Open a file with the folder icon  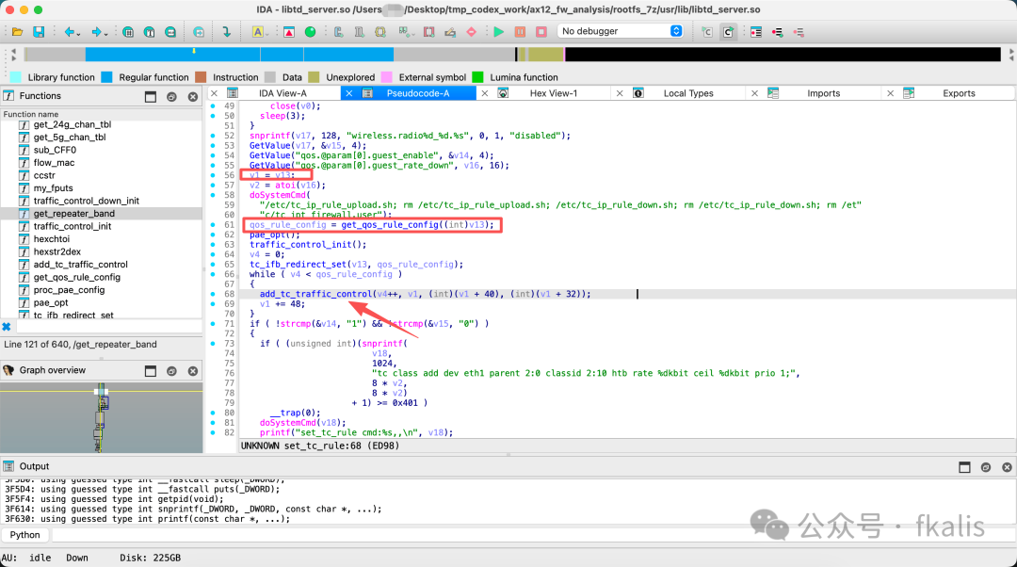click(18, 32)
